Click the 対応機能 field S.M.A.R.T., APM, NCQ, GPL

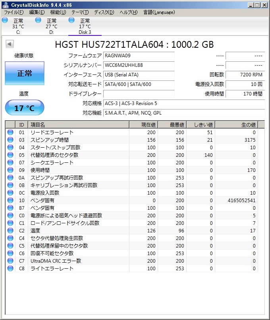184,113
